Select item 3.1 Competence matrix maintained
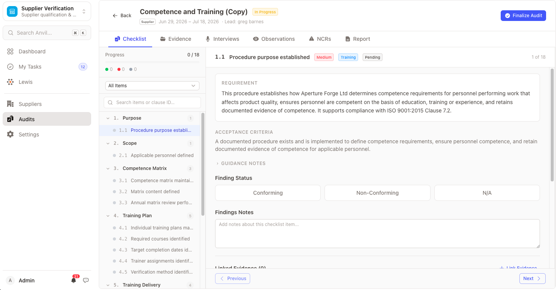Image resolution: width=556 pixels, height=290 pixels. point(149,181)
